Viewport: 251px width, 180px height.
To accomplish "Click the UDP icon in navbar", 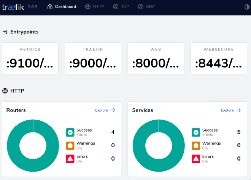I will click(141, 6).
